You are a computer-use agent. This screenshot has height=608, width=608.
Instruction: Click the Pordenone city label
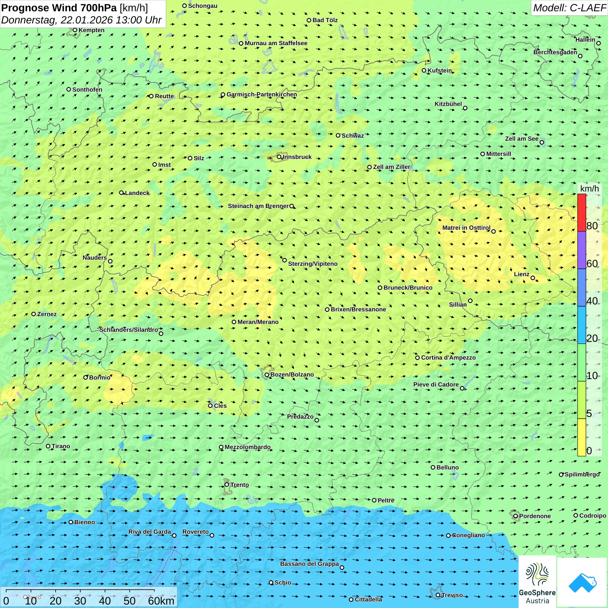[x=535, y=516]
